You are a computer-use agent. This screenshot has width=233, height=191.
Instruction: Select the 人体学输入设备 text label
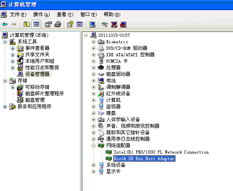123,119
